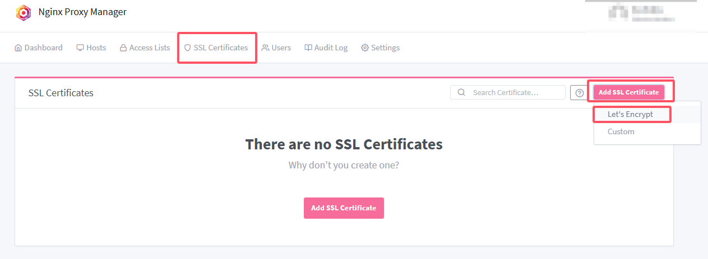The width and height of the screenshot is (708, 259).
Task: Select Custom from the certificate menu
Action: click(x=621, y=131)
